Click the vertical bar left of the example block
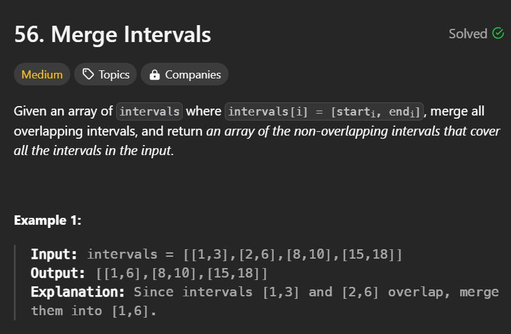The image size is (511, 334). (x=16, y=283)
